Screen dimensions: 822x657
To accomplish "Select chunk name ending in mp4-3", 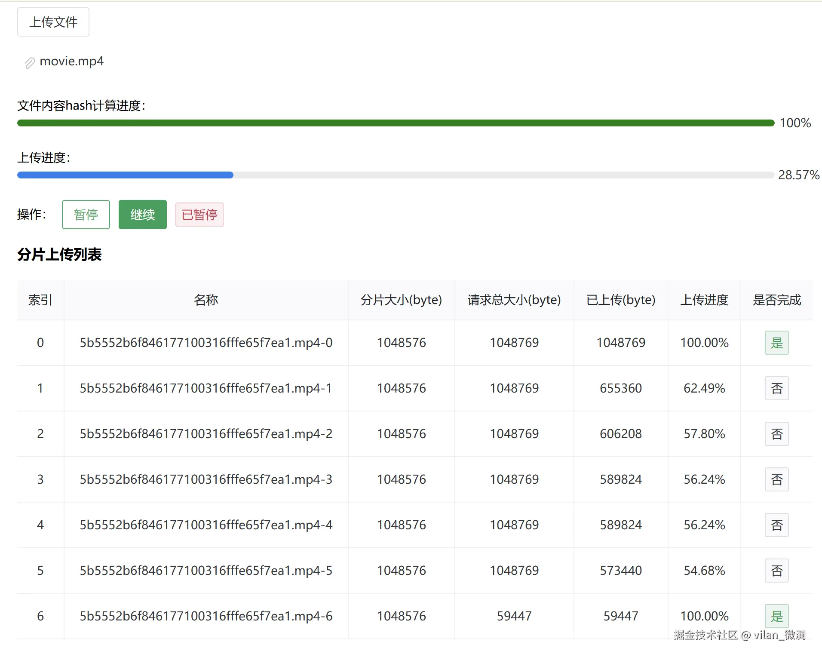I will (206, 479).
